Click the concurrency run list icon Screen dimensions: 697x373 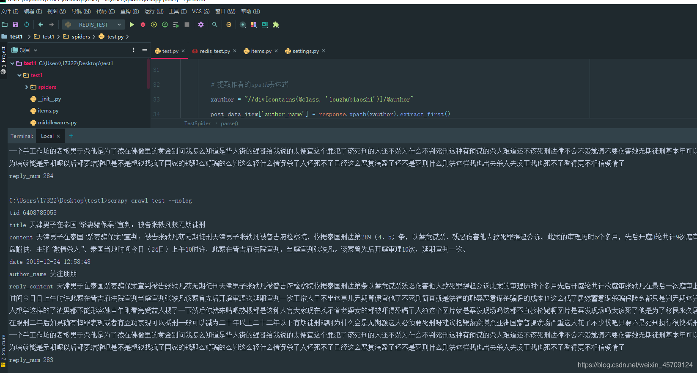click(176, 25)
